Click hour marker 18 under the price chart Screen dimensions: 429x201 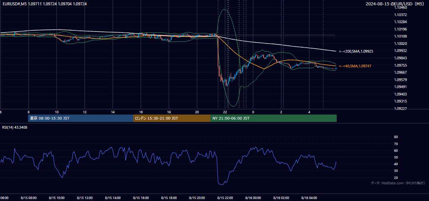pos(169,112)
